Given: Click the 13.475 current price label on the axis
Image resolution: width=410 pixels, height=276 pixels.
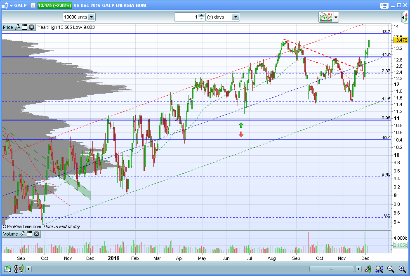Looking at the screenshot, I should tap(401, 40).
